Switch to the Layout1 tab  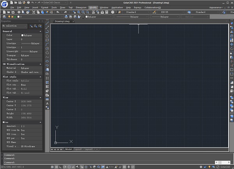[x=78, y=149]
